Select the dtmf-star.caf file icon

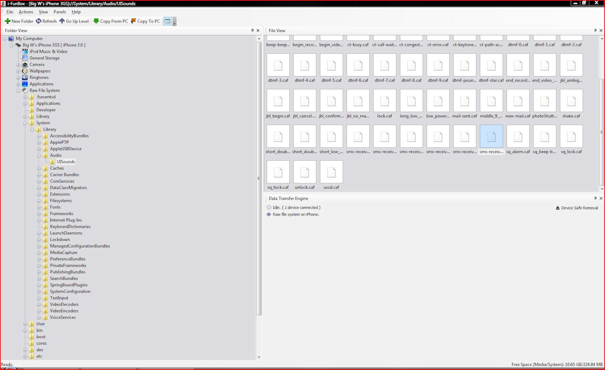tap(491, 65)
